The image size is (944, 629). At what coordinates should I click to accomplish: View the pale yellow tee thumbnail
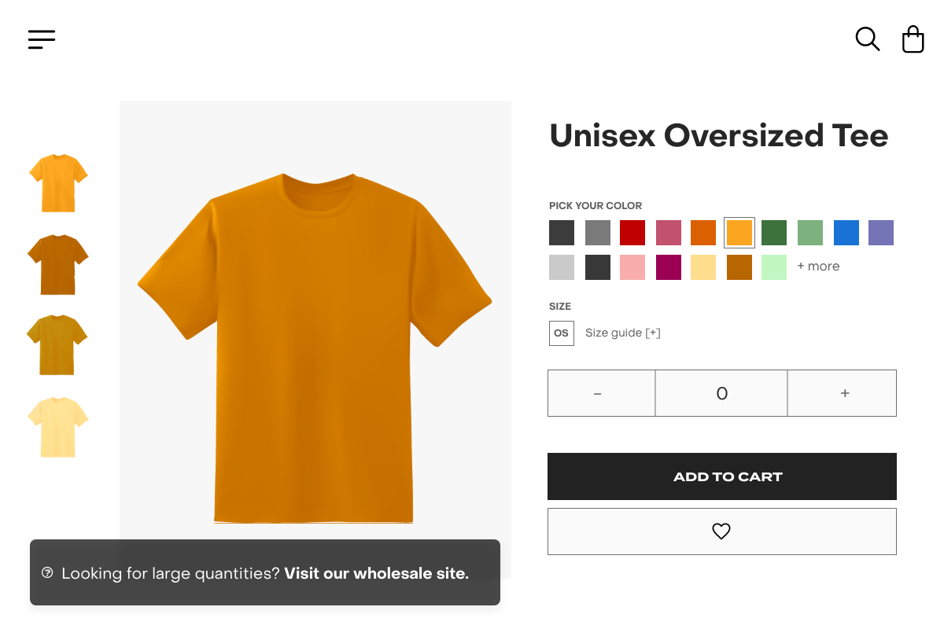pyautogui.click(x=58, y=427)
